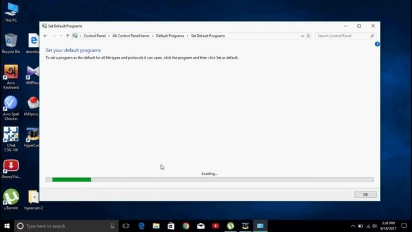Click the active Control Panel taskbar button
The width and height of the screenshot is (412, 232).
(x=260, y=226)
